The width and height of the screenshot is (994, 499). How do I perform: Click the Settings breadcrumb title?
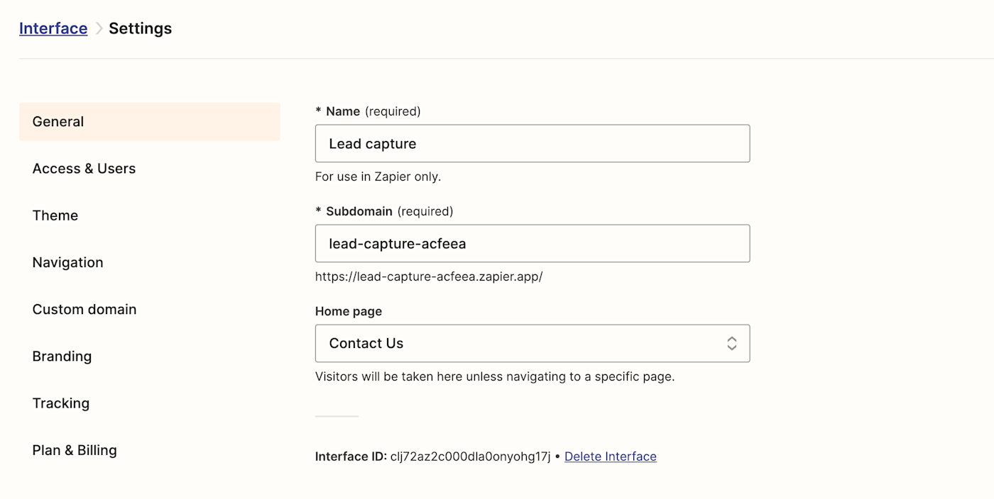pos(140,28)
